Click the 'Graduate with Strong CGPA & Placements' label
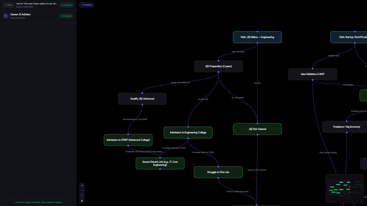Screen dimensions: 367x206 (x=144, y=152)
